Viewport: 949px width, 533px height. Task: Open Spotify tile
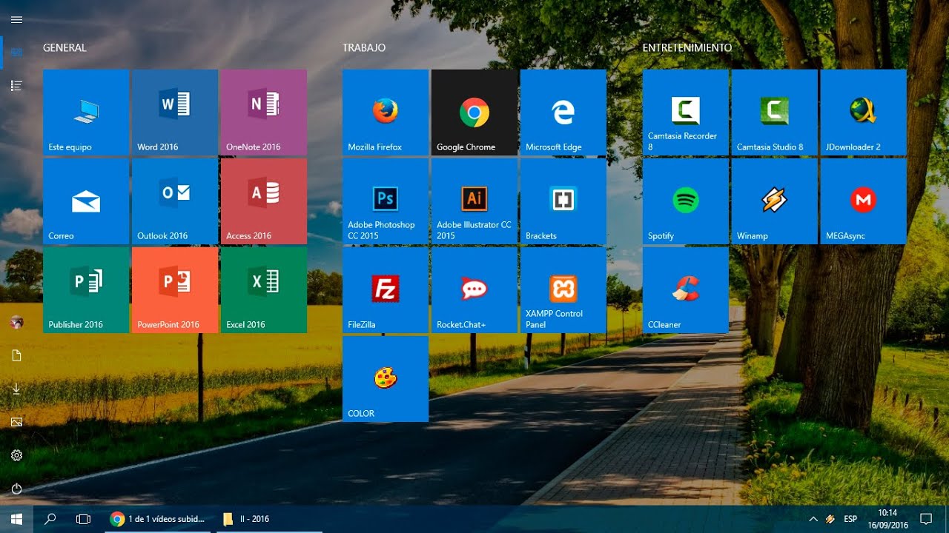click(x=686, y=201)
